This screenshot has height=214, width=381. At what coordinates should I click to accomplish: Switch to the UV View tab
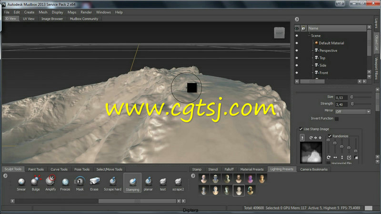(29, 19)
